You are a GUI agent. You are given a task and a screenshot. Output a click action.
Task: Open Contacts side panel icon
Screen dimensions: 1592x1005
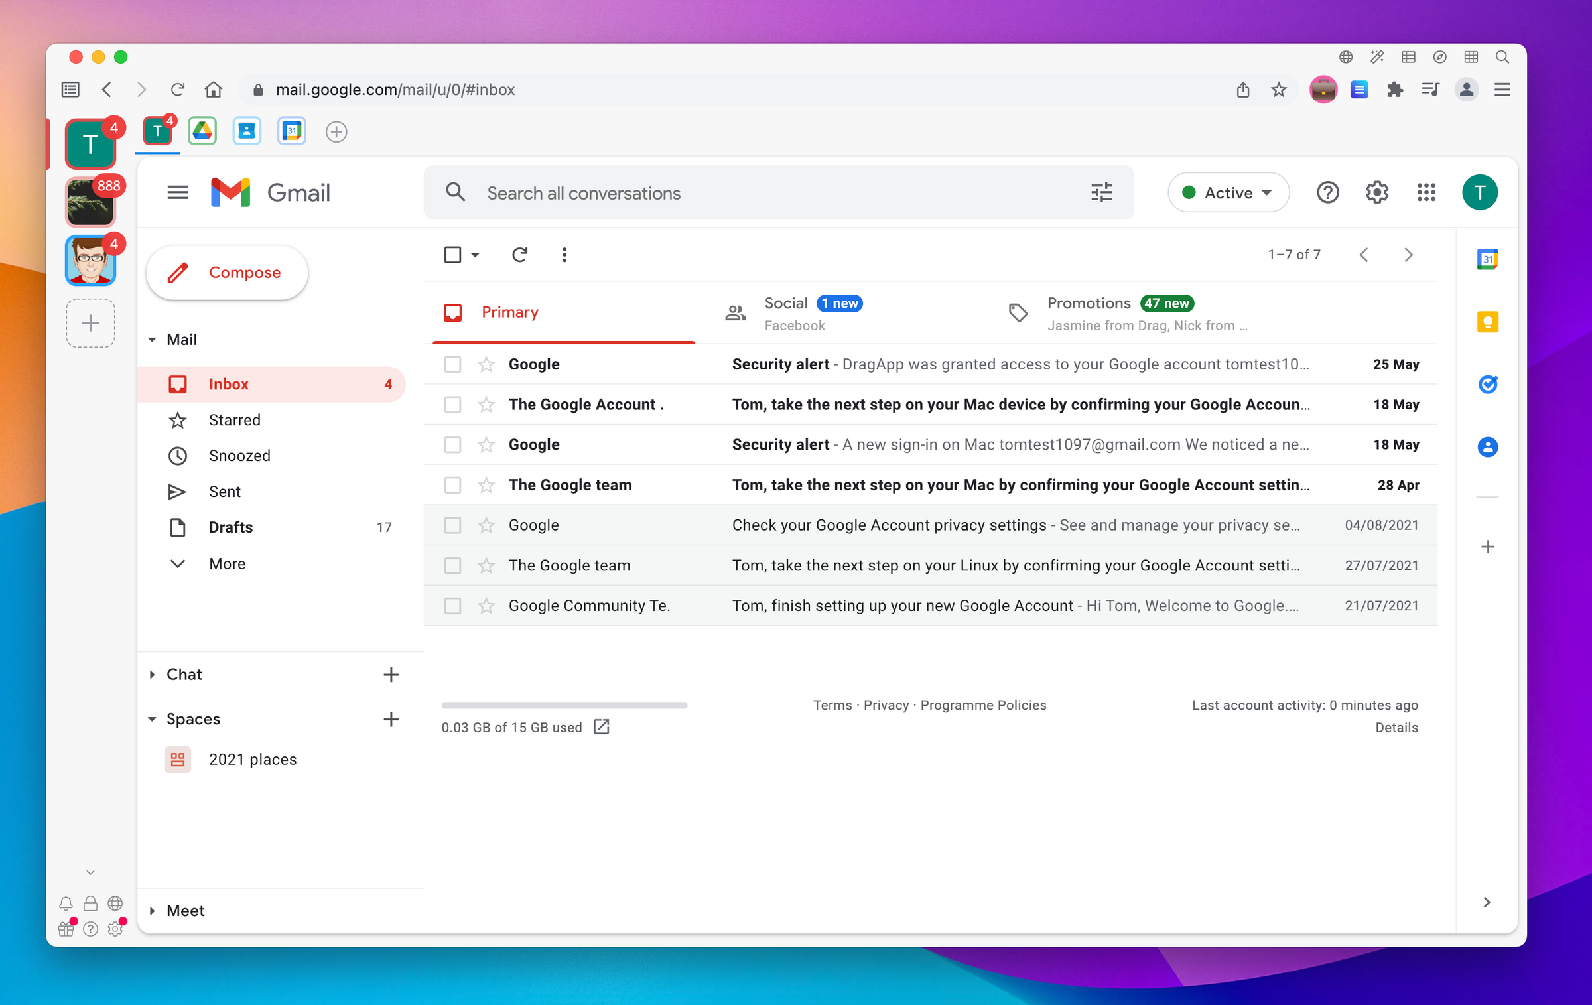1487,447
